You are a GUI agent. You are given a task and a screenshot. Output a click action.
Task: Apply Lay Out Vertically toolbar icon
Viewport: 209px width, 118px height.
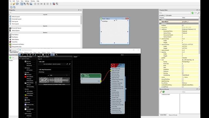click(x=38, y=4)
